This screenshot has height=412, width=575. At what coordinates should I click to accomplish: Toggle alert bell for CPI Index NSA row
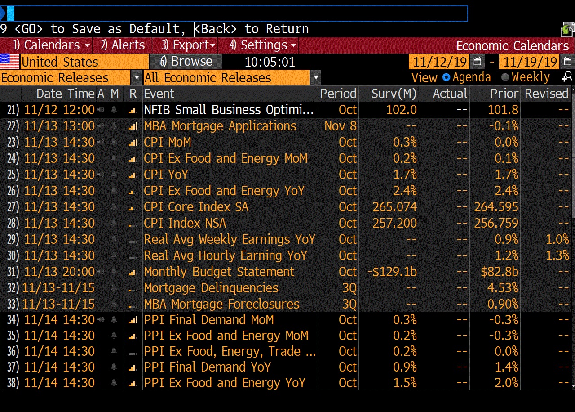coord(114,223)
